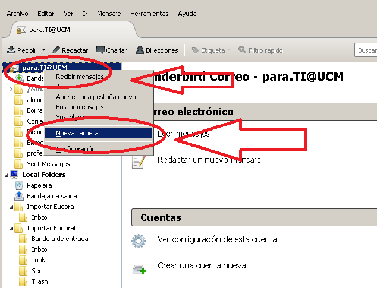This screenshot has height=288, width=377.
Task: Focus the Buscar search field
Action: 366,50
